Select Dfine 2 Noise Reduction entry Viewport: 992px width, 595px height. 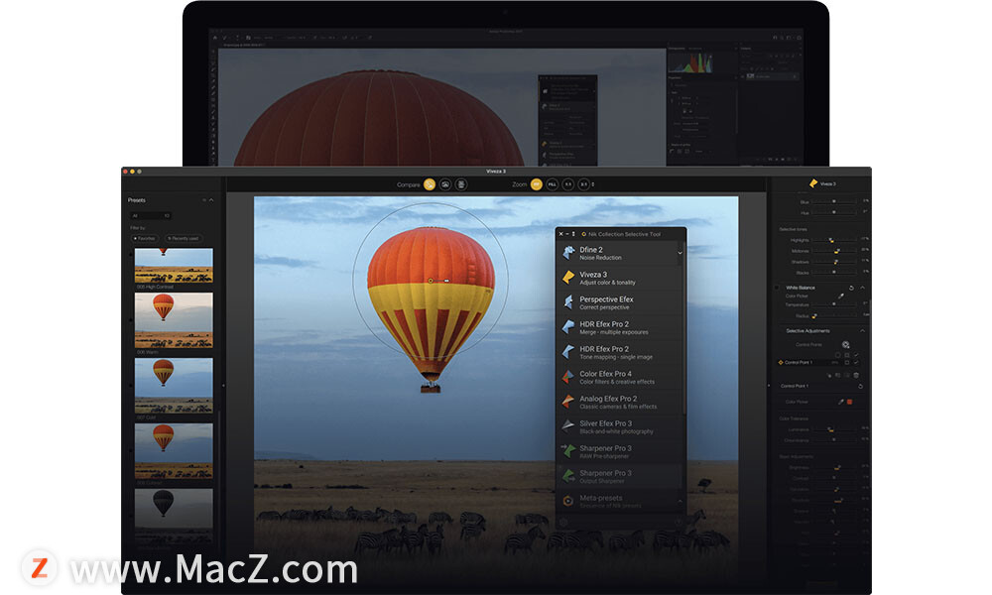[x=620, y=253]
